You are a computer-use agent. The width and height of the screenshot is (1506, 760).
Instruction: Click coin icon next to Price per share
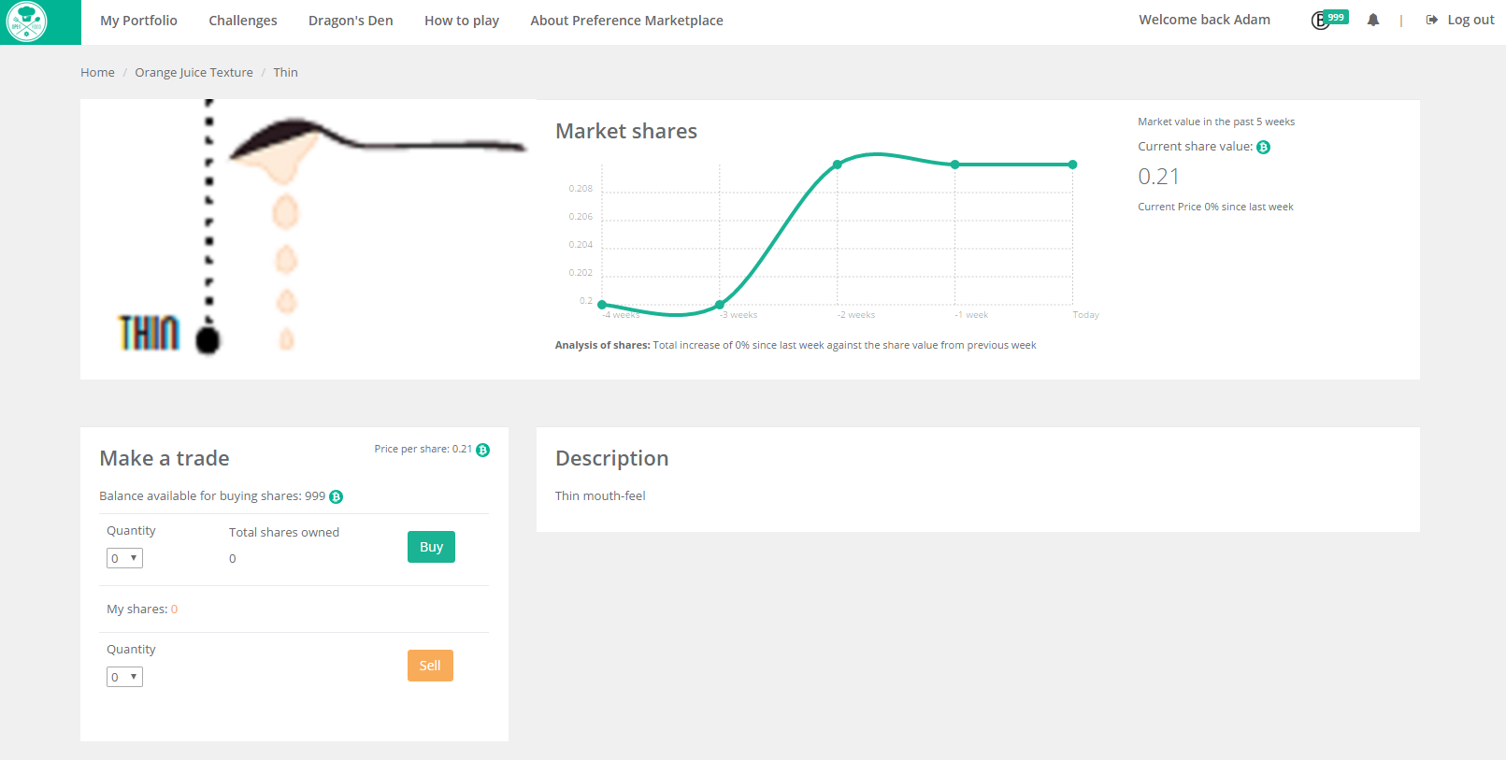[482, 451]
